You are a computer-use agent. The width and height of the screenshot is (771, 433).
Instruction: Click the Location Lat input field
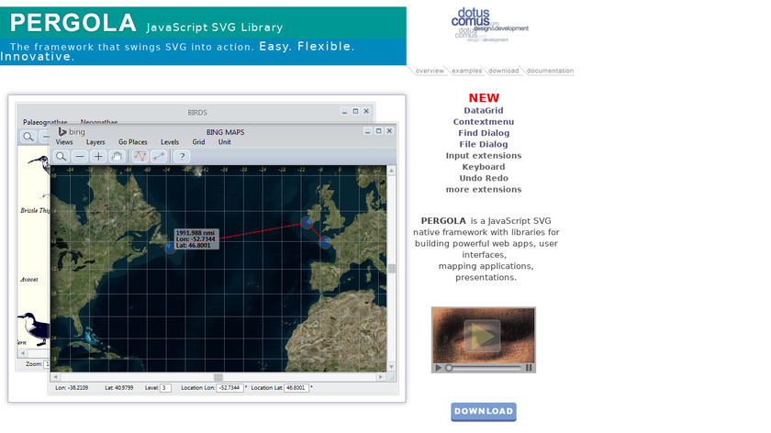tap(296, 388)
